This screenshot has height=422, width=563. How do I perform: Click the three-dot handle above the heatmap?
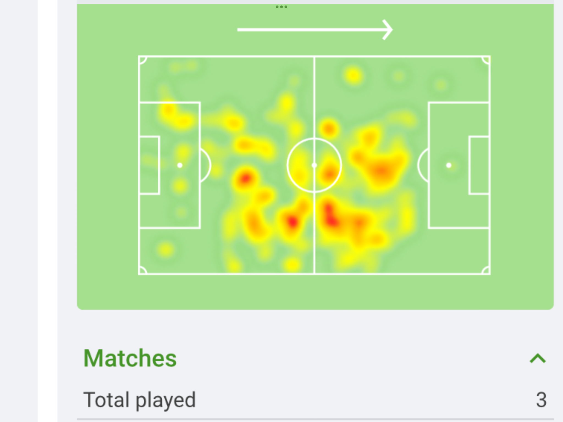click(x=281, y=7)
